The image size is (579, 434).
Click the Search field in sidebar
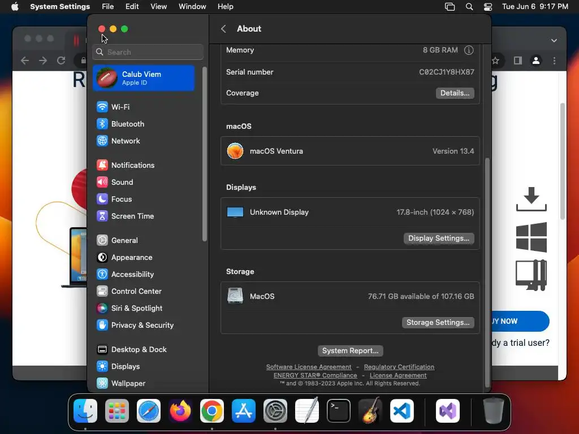coord(148,52)
